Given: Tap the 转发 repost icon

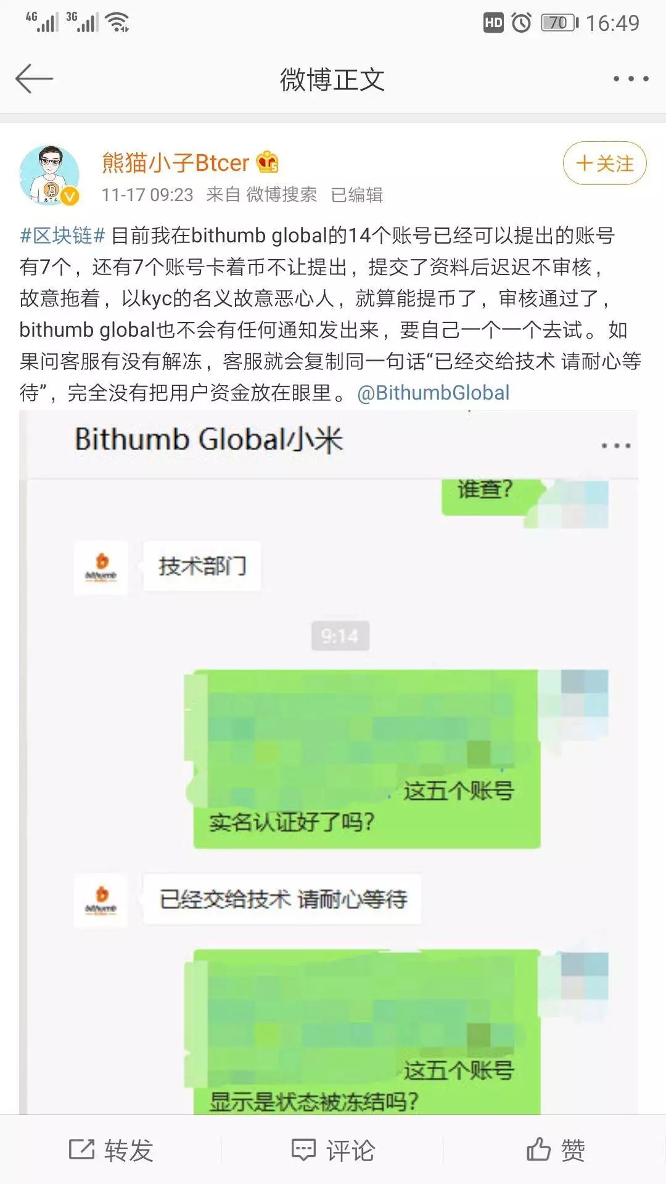Looking at the screenshot, I should (81, 1150).
